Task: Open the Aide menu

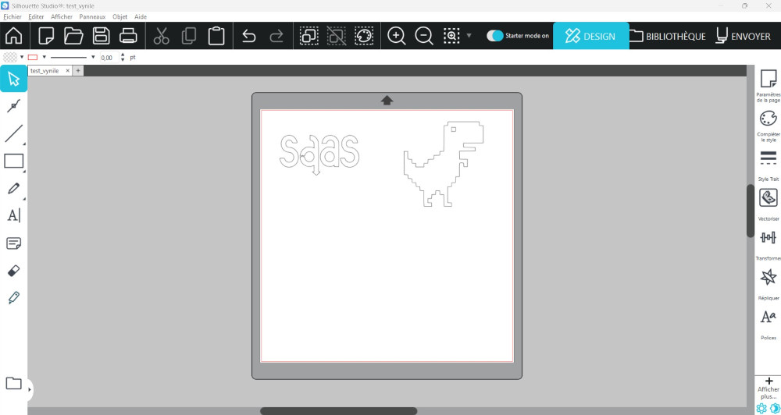Action: (141, 16)
